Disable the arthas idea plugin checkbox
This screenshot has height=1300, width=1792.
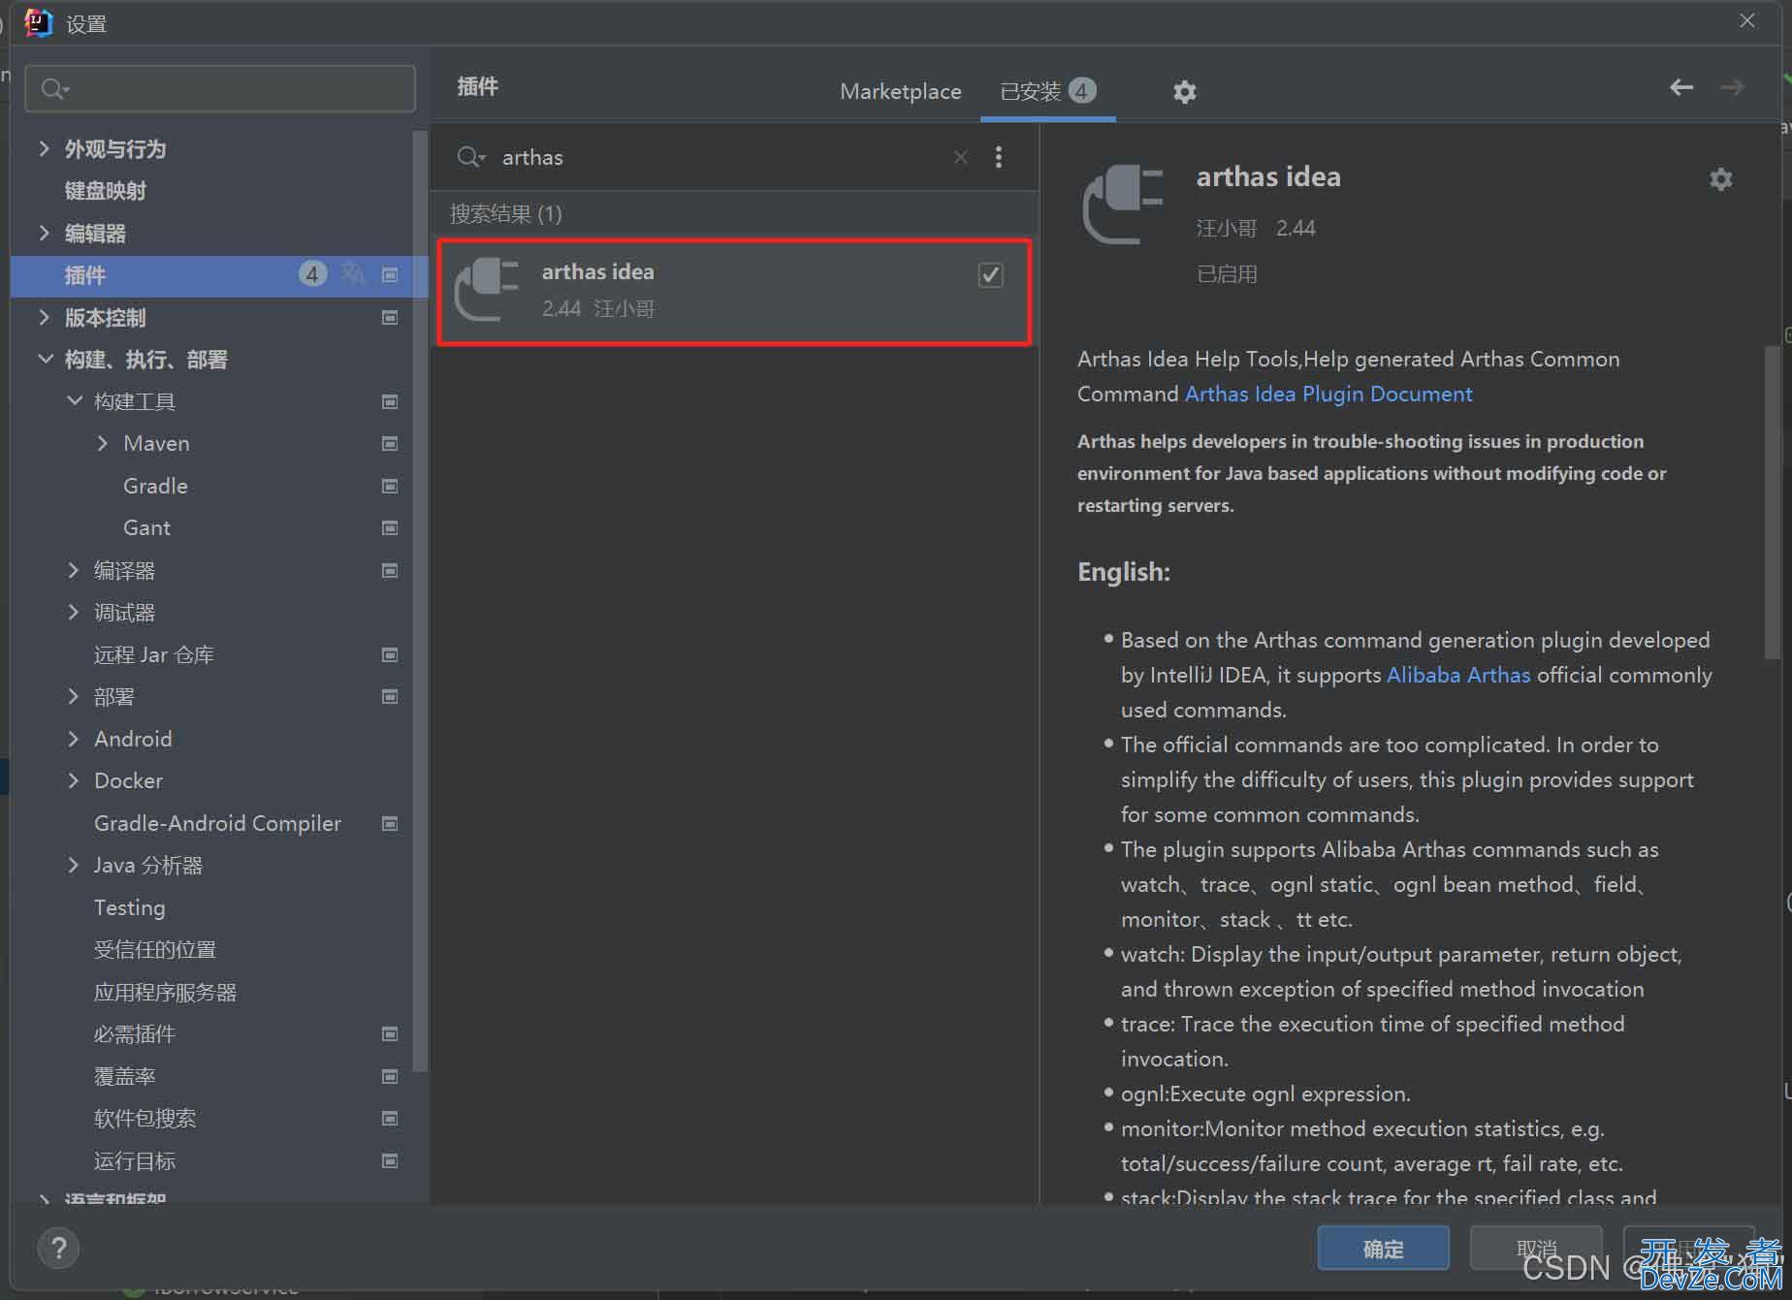coord(990,275)
